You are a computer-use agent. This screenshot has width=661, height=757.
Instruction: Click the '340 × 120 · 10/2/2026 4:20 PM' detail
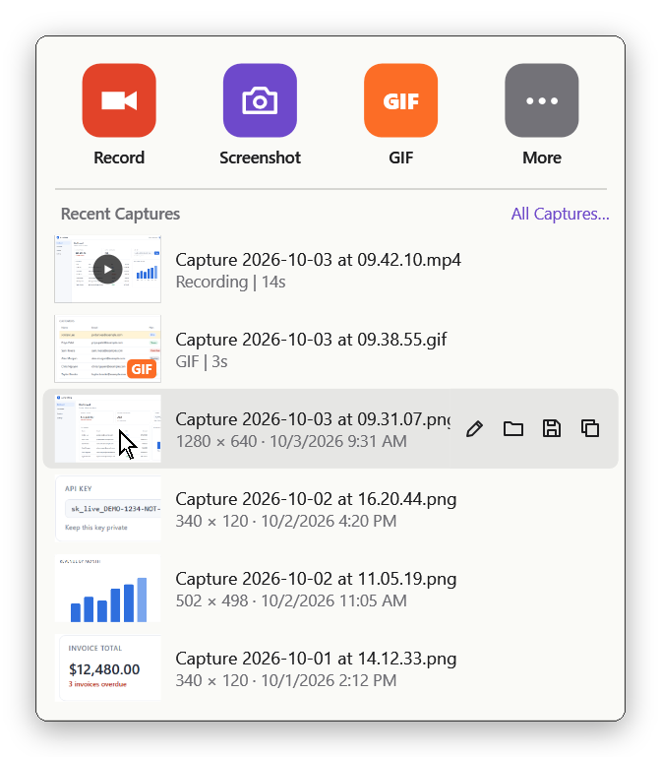286,521
